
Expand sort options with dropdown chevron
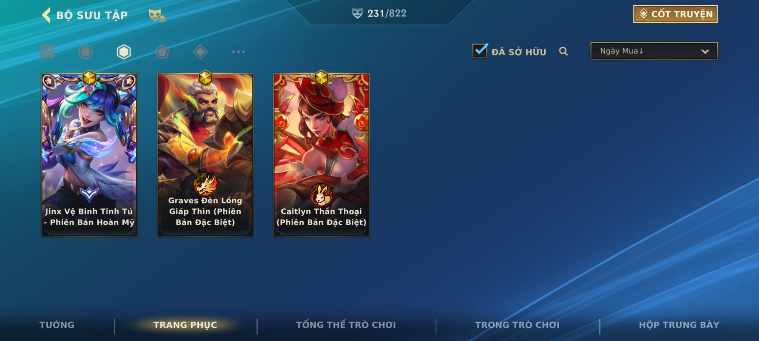705,51
